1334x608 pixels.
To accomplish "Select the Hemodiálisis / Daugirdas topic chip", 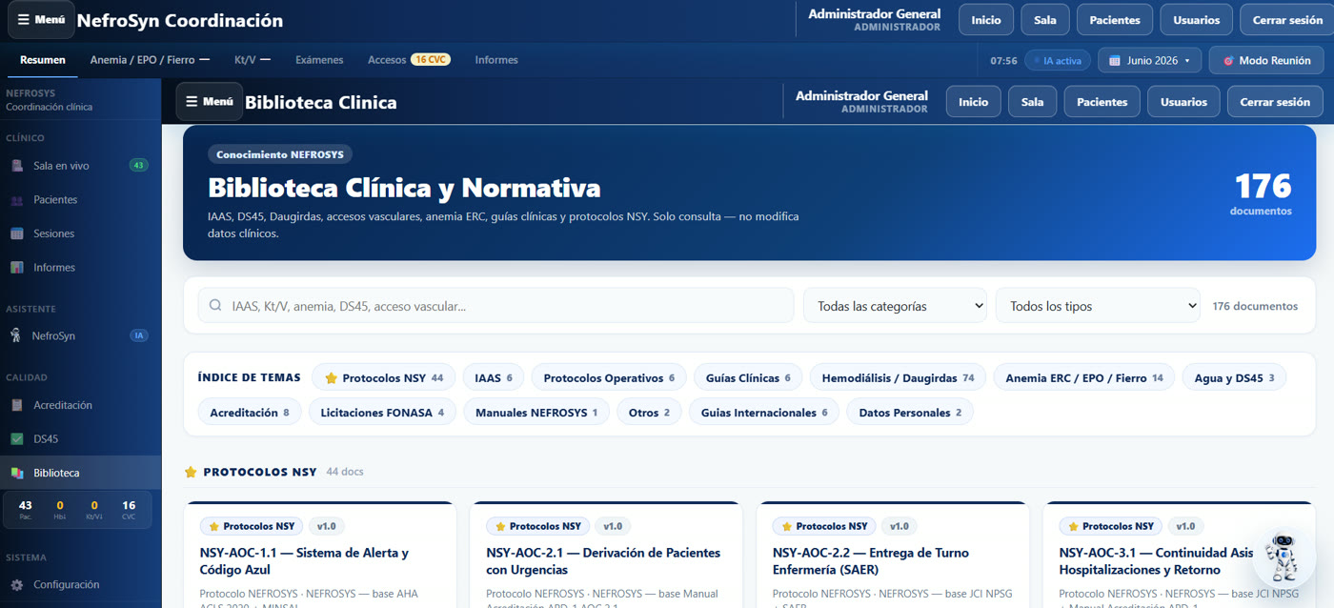I will coord(898,378).
